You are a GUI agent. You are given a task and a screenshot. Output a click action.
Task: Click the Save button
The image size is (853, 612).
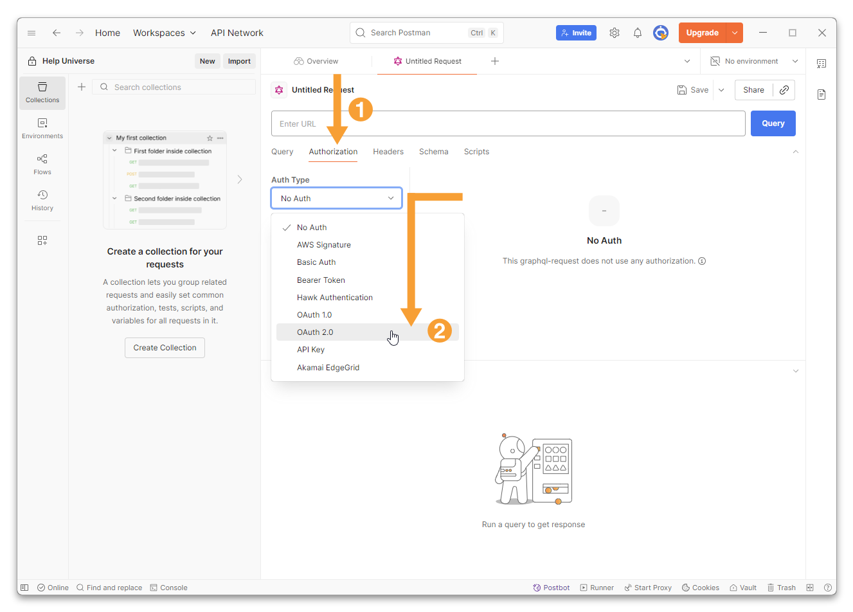click(693, 90)
